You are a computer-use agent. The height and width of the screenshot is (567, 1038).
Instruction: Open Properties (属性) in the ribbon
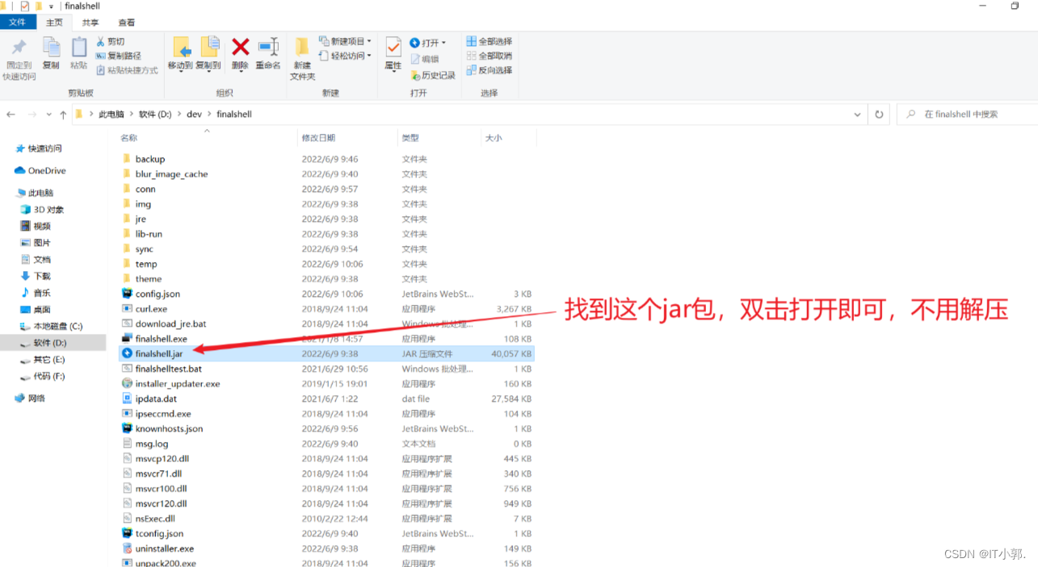[393, 53]
